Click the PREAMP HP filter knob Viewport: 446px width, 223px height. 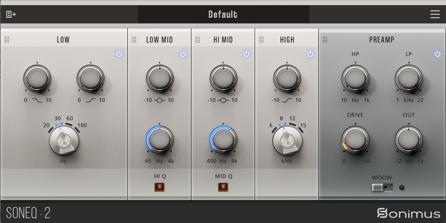point(355,78)
